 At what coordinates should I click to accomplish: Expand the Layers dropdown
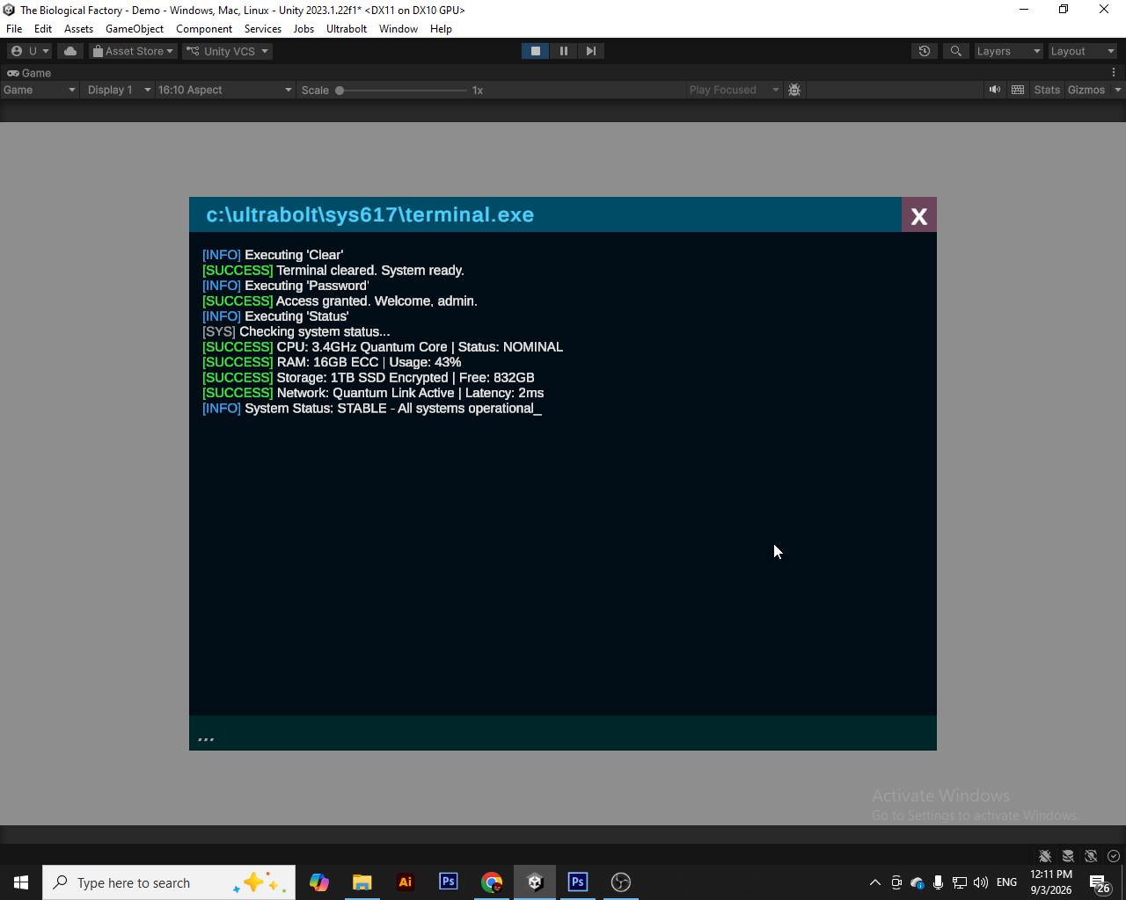tap(1009, 51)
